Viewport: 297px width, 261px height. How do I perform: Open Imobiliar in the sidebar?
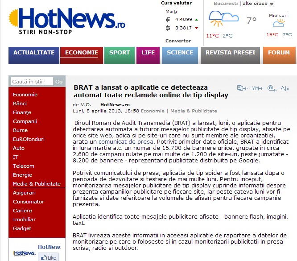pos(24,220)
